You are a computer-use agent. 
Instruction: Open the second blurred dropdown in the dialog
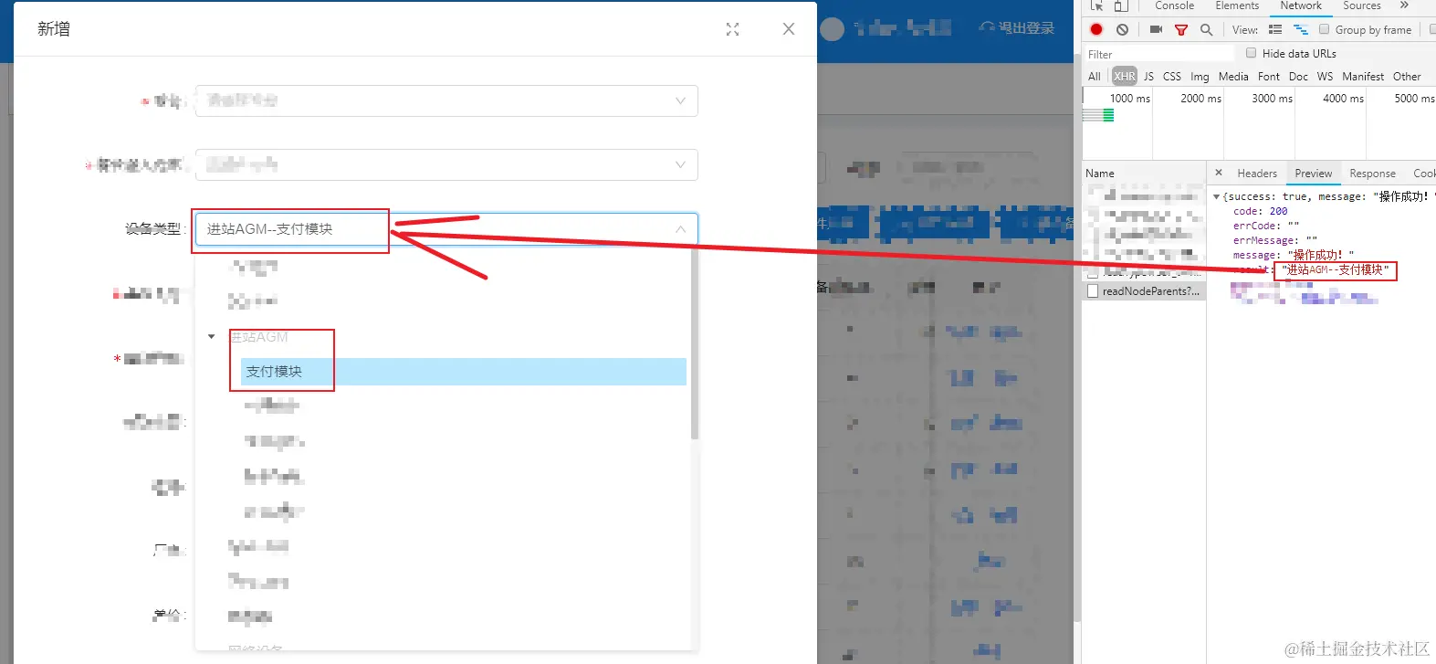[x=446, y=164]
